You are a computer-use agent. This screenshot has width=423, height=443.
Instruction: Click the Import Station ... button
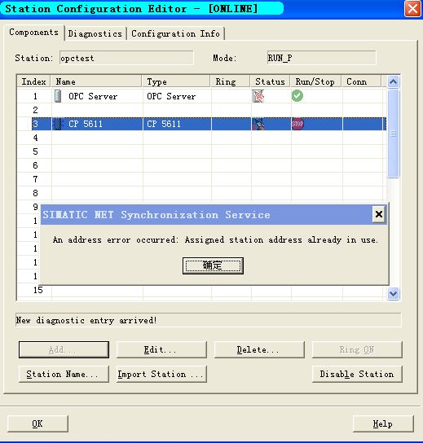[161, 374]
